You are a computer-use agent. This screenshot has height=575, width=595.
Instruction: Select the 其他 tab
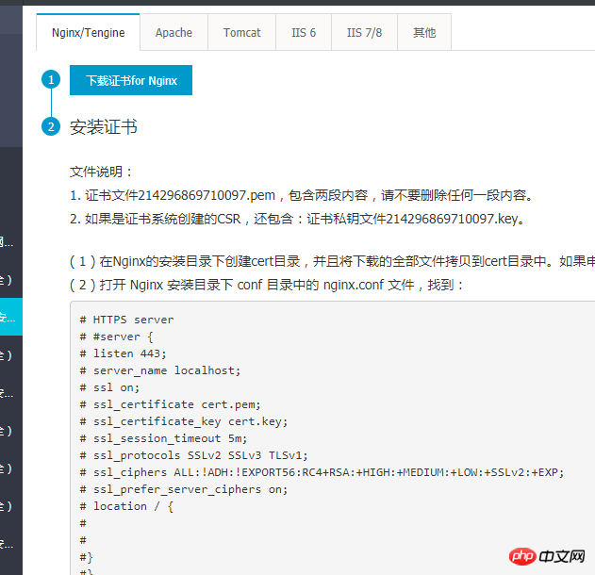[x=424, y=32]
